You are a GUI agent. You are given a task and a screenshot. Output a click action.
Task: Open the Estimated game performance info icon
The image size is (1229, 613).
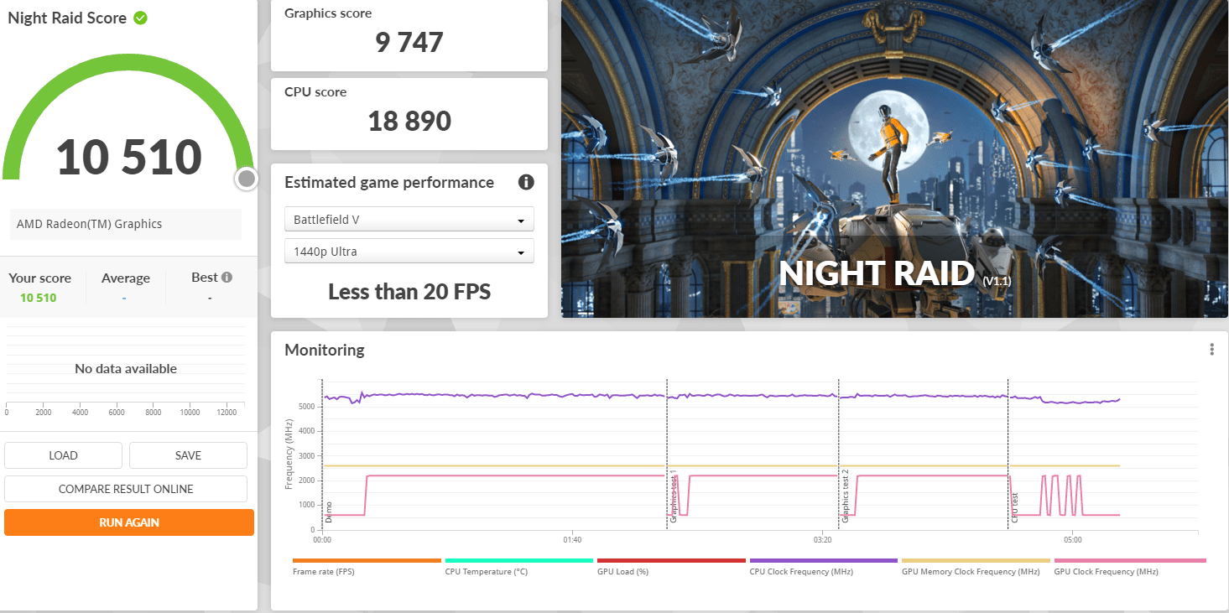[526, 182]
